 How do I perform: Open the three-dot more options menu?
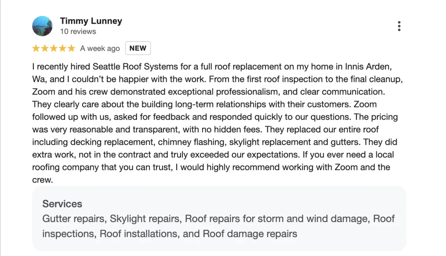click(x=399, y=26)
